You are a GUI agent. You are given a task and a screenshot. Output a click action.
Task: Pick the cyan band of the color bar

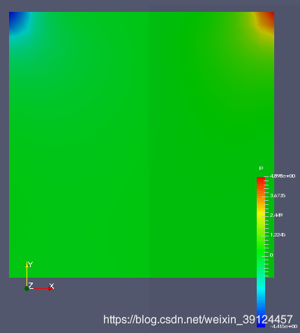pos(261,287)
